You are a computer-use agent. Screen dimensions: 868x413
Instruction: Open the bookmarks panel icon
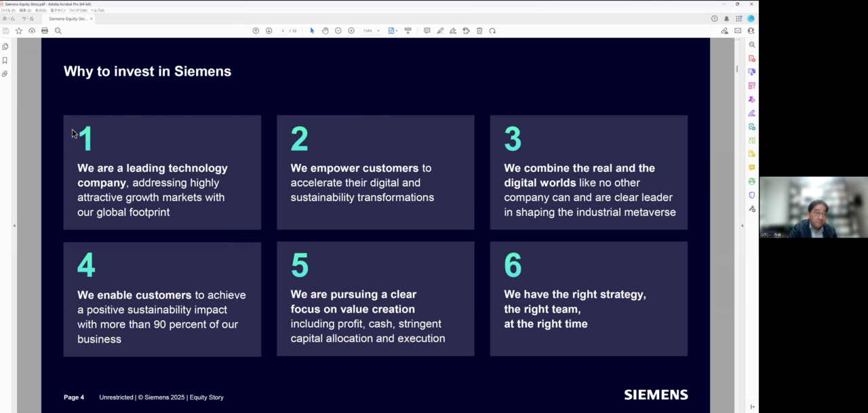coord(5,60)
